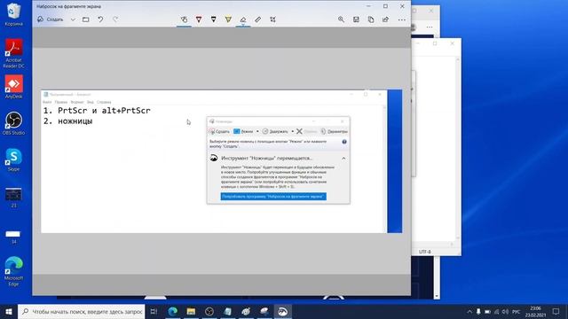Switch to Snip & Sketch taskbar button

coord(282,311)
